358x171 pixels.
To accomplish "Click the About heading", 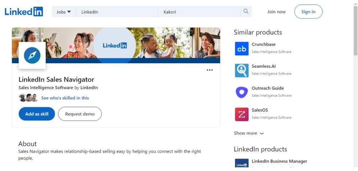I will coord(27,144).
